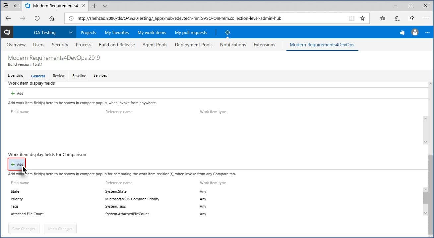The height and width of the screenshot is (238, 434).
Task: Click the tabs set aside icon
Action: click(6, 6)
